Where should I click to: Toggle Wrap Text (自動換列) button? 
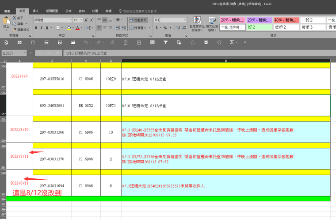click(138, 20)
